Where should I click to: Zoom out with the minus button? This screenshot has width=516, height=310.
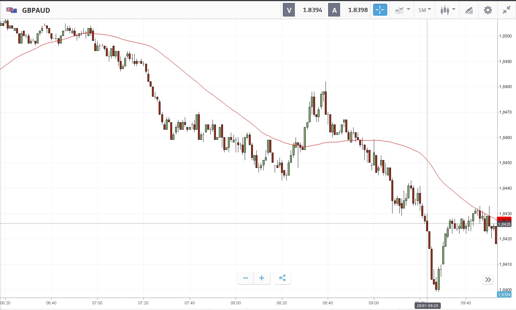pos(245,278)
